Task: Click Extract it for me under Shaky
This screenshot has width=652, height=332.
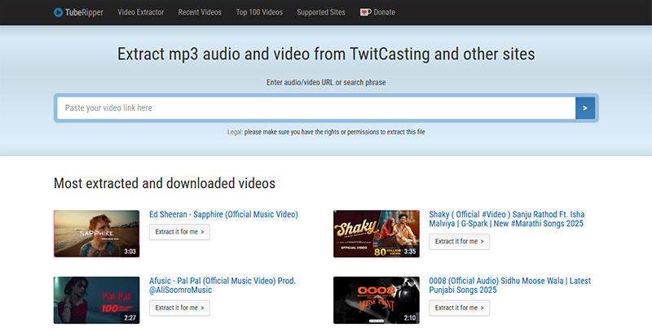Action: click(460, 242)
